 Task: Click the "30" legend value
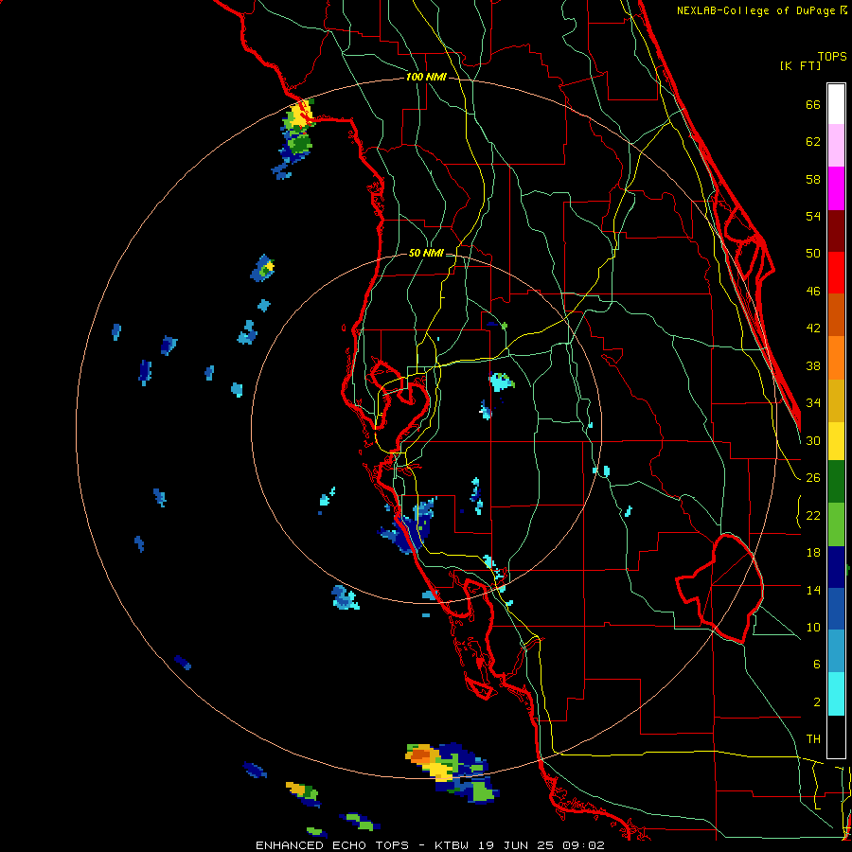point(813,441)
